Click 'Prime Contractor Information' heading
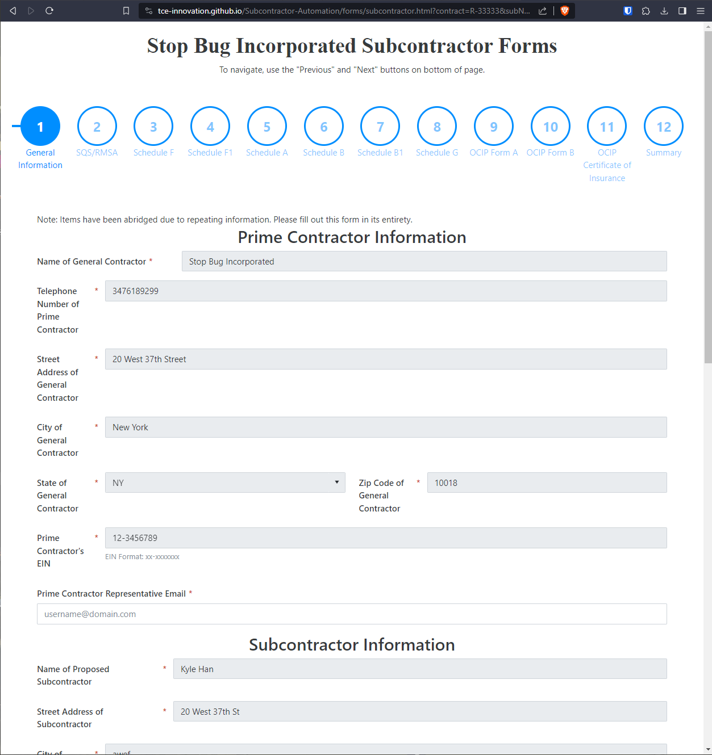 point(352,237)
